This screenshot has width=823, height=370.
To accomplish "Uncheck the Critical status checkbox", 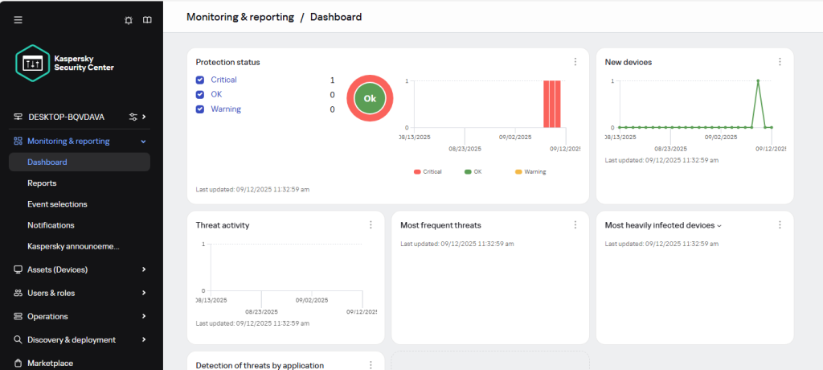I will pos(200,80).
